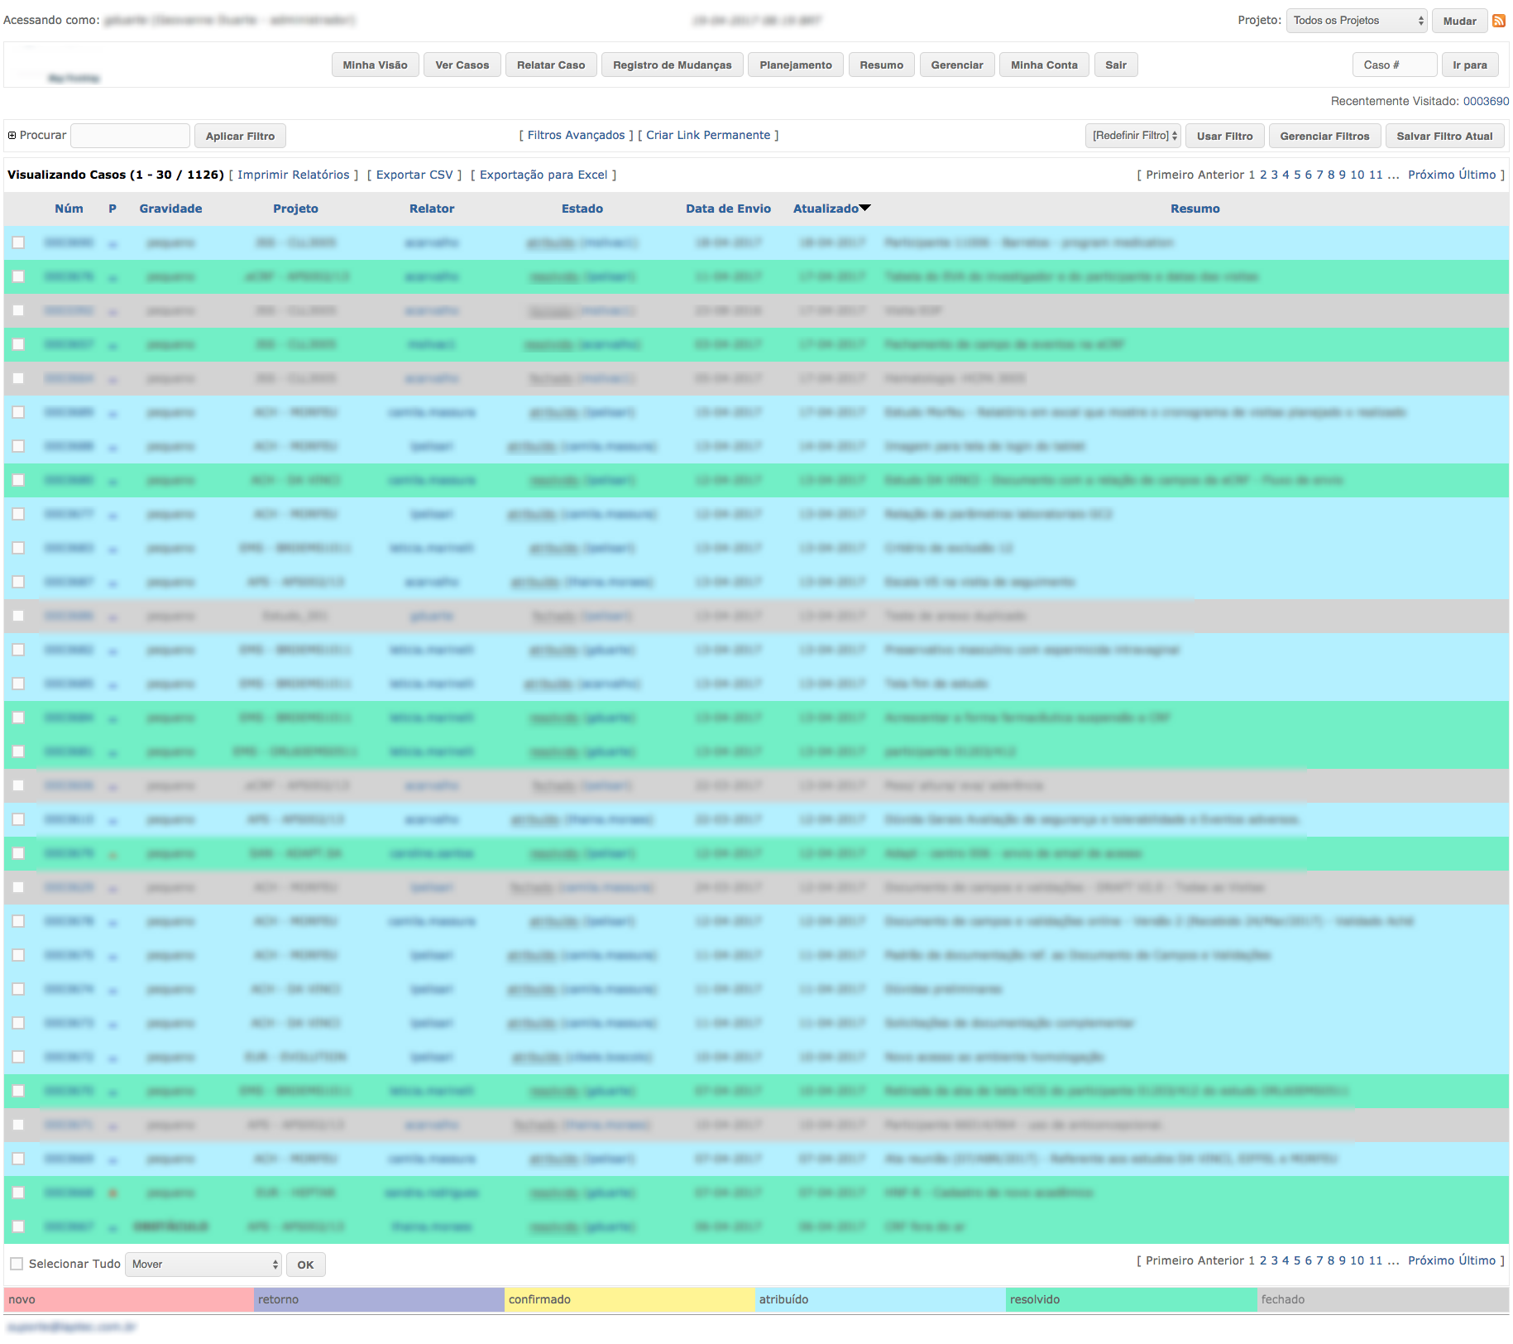This screenshot has width=1513, height=1344.
Task: Open Minha Conta
Action: click(x=1044, y=65)
